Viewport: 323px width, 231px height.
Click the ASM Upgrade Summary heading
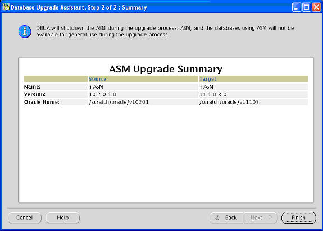(x=166, y=69)
